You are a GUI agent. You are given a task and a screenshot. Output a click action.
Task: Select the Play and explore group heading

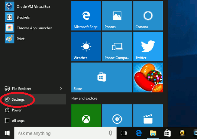[x=84, y=98]
